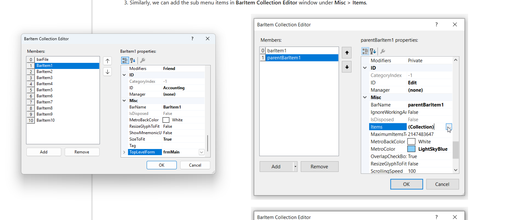Move BarItem1 up using the up arrow
Screen dimensions: 528x220
107,61
